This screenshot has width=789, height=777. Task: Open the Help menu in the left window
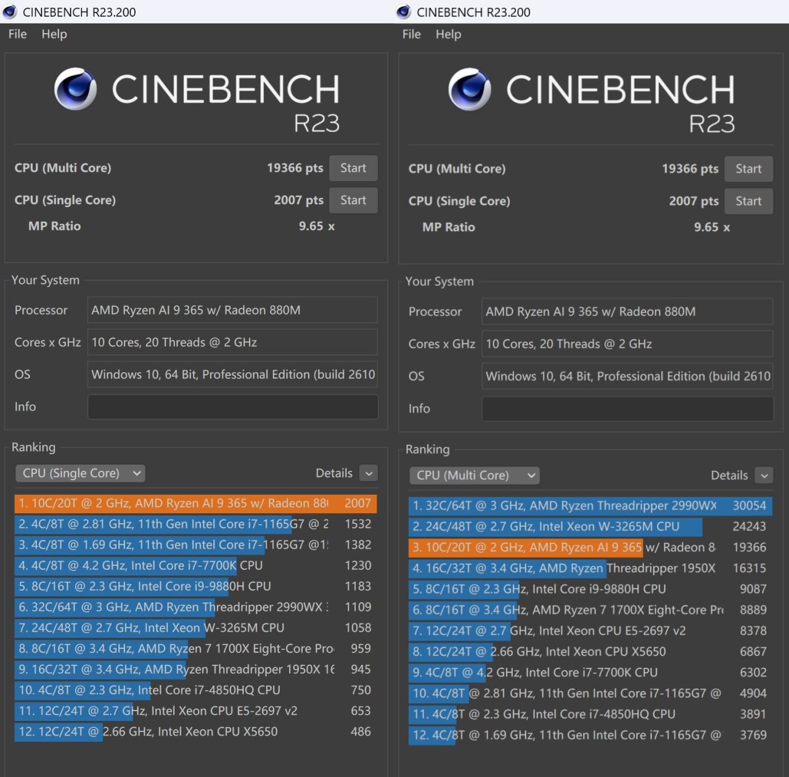point(54,34)
